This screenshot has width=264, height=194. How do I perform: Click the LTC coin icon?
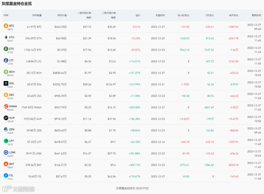coord(6,60)
